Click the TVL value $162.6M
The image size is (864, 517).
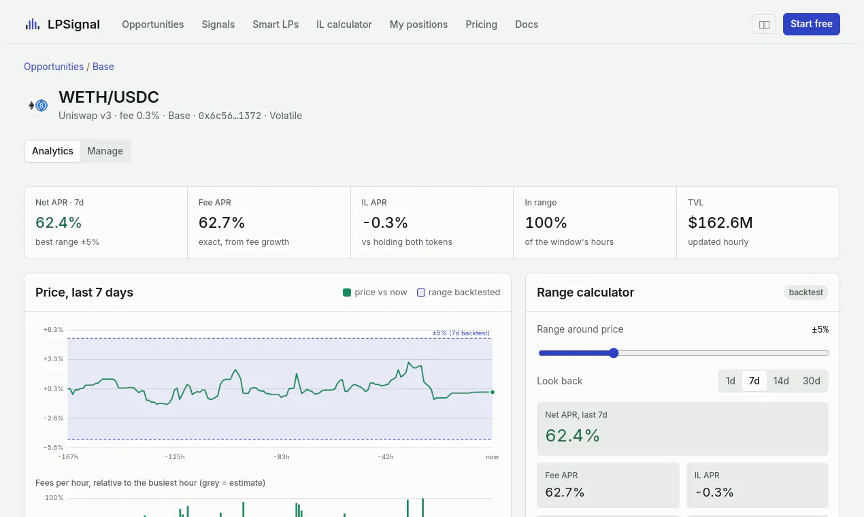(720, 222)
